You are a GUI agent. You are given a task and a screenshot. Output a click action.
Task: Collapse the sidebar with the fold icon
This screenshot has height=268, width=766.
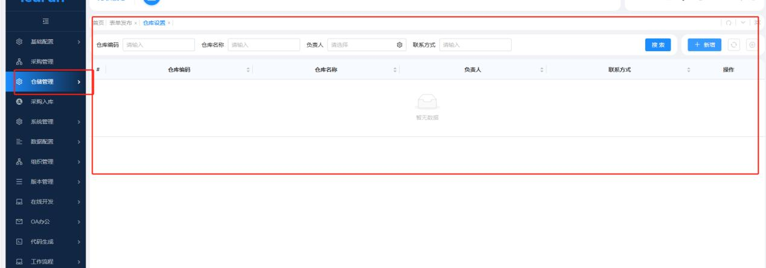(45, 22)
